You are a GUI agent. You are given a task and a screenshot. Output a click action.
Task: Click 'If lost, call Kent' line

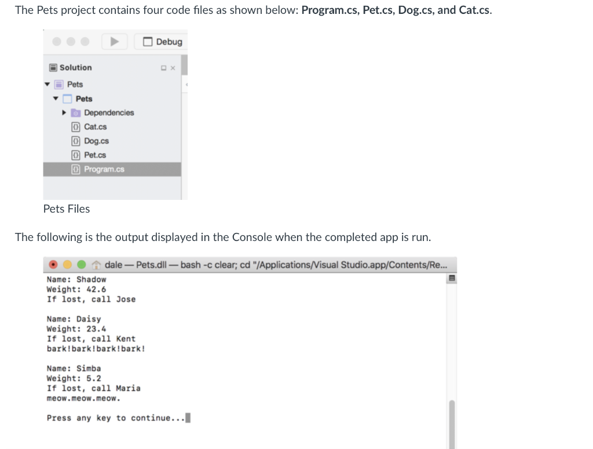(91, 339)
